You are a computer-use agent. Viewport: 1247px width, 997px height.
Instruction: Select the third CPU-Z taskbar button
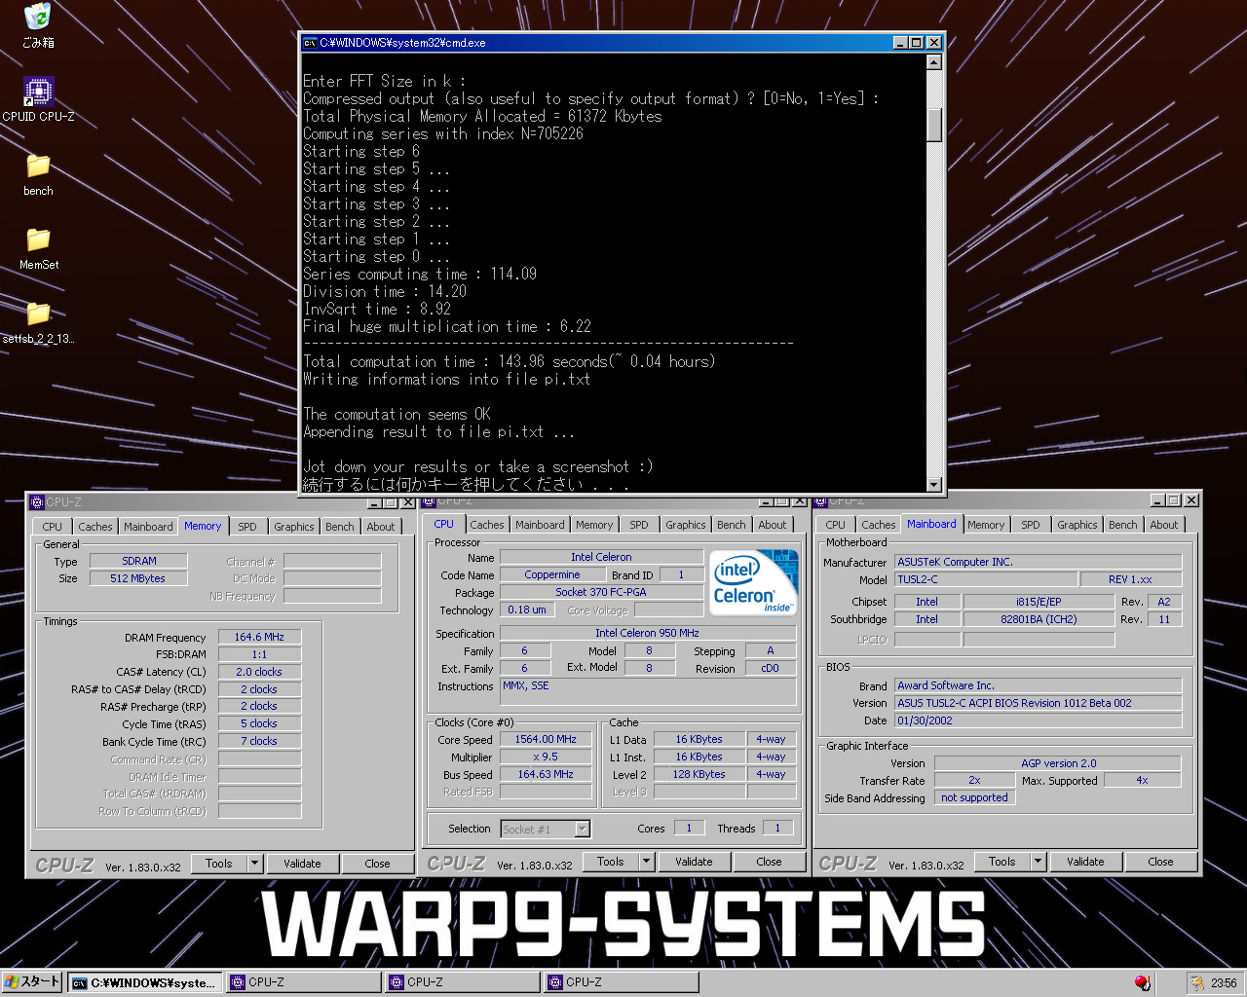622,982
